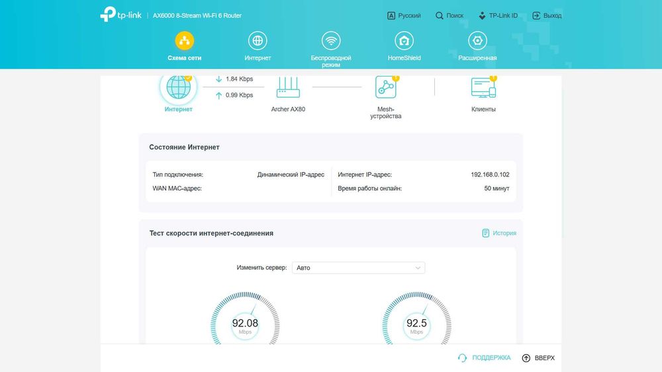Click the История document icon
The image size is (662, 372).
tap(485, 233)
